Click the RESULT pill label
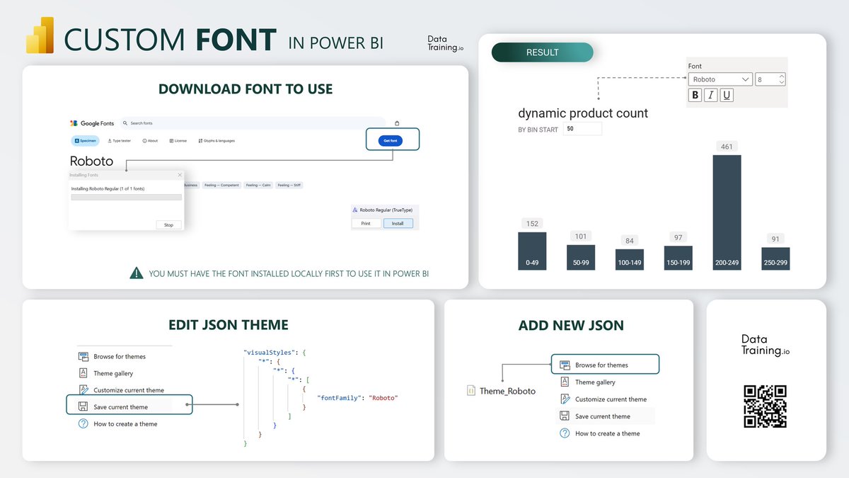This screenshot has height=478, width=849. click(542, 52)
